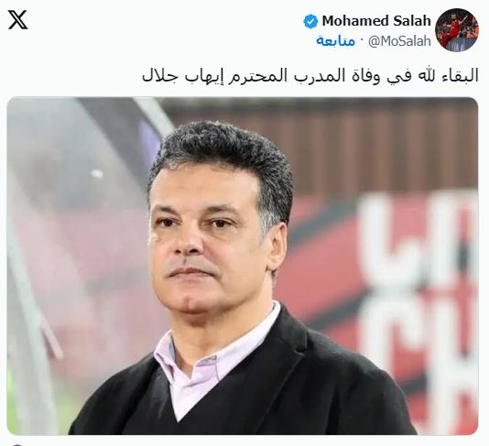This screenshot has width=489, height=446.
Task: Open Mohamed Salah's profile picture
Action: coord(457,30)
